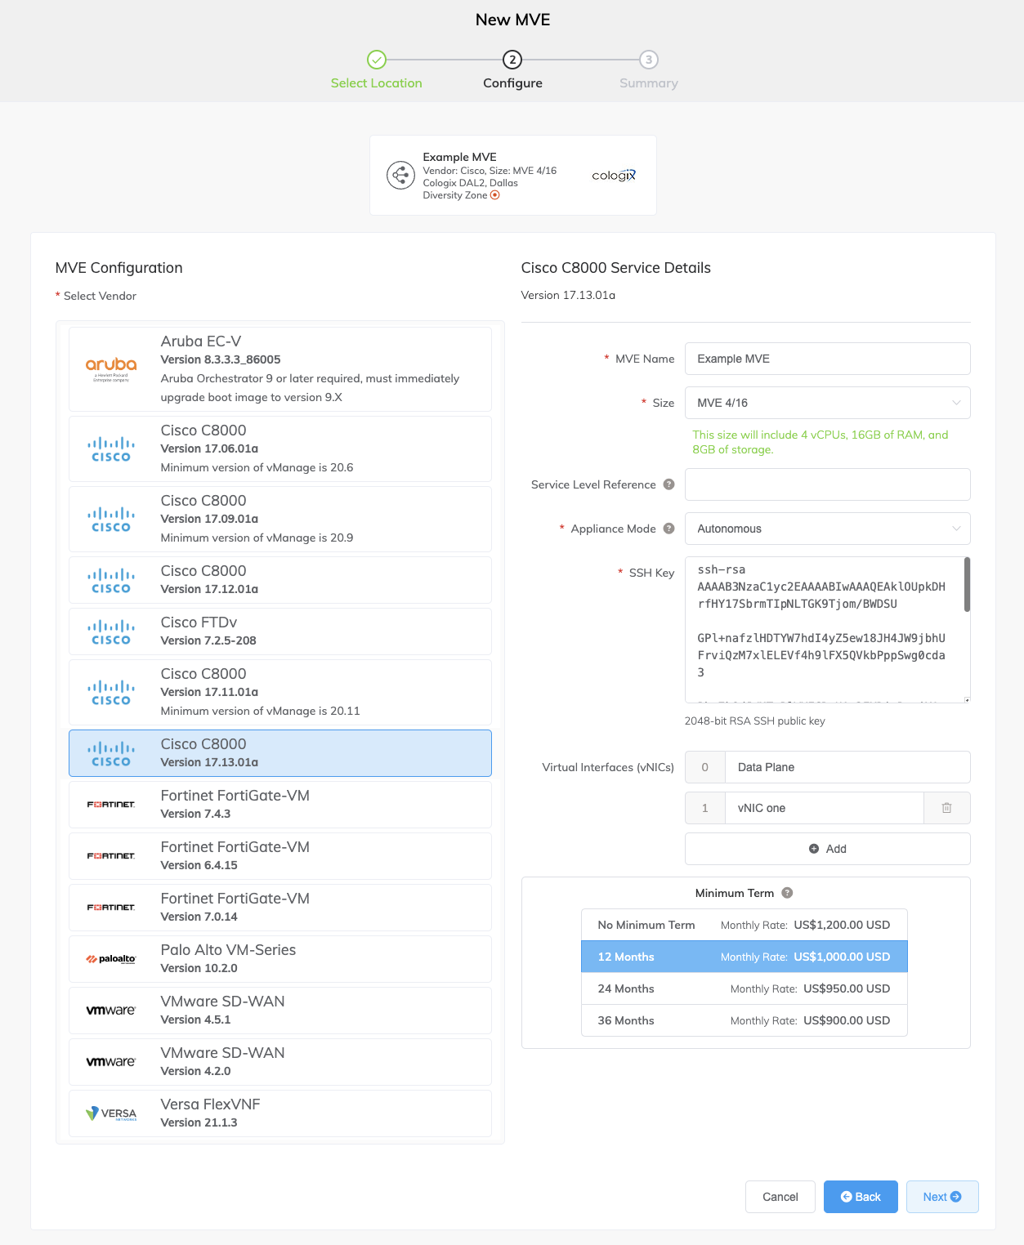Click Cisco logo on version 17.12.01a card
The width and height of the screenshot is (1024, 1245).
[111, 581]
